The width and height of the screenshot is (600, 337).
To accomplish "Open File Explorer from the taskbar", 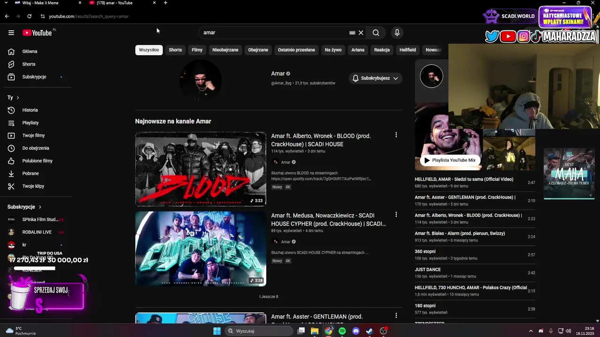I will coord(315,331).
